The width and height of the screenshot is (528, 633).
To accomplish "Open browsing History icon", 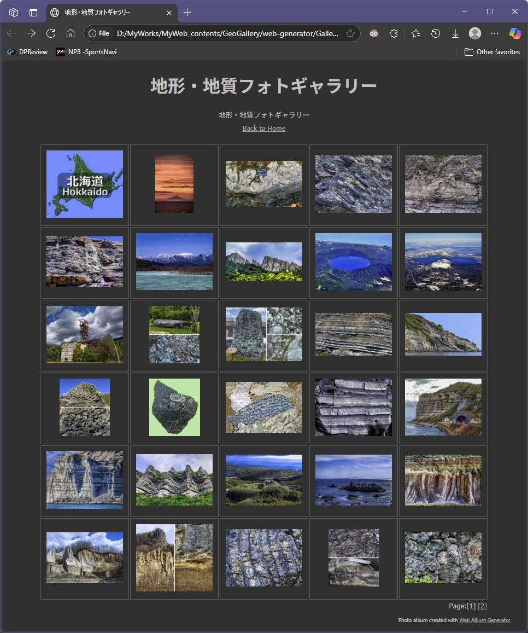I will click(x=436, y=33).
